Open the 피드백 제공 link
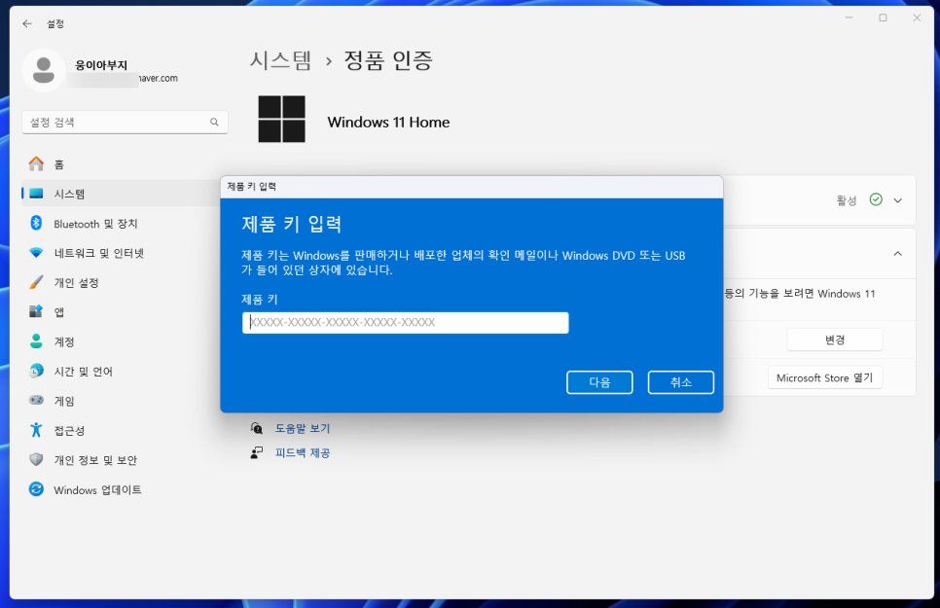 tap(302, 452)
